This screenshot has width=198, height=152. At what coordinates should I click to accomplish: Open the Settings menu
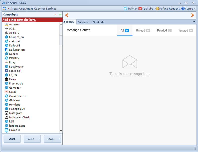click(x=51, y=9)
